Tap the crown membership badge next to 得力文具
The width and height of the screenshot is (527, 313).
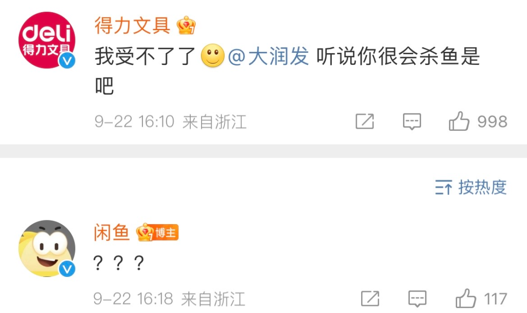(186, 25)
